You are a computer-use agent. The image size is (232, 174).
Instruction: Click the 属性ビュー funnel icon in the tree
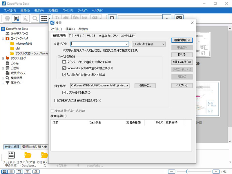(x=8, y=83)
